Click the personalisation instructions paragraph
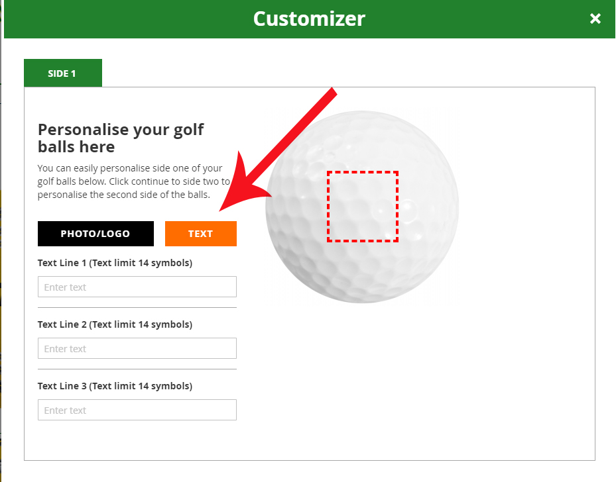This screenshot has width=616, height=482. point(134,181)
